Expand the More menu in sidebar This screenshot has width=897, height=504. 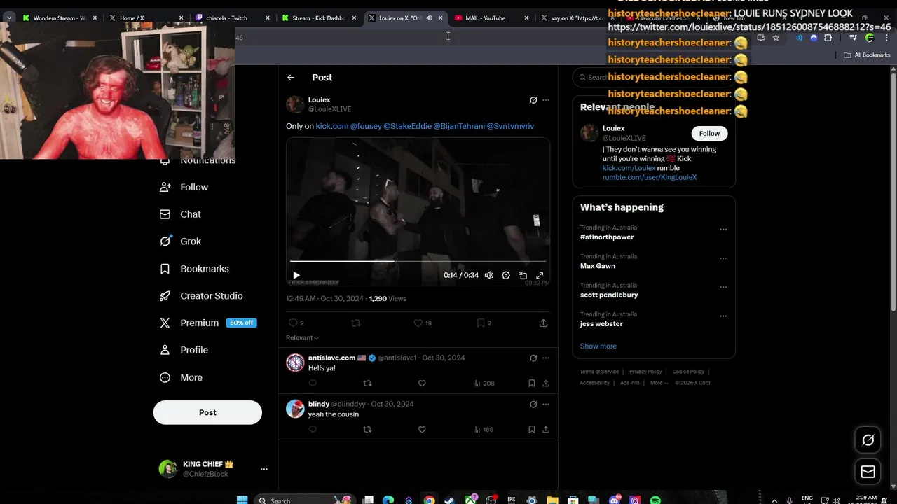point(181,378)
